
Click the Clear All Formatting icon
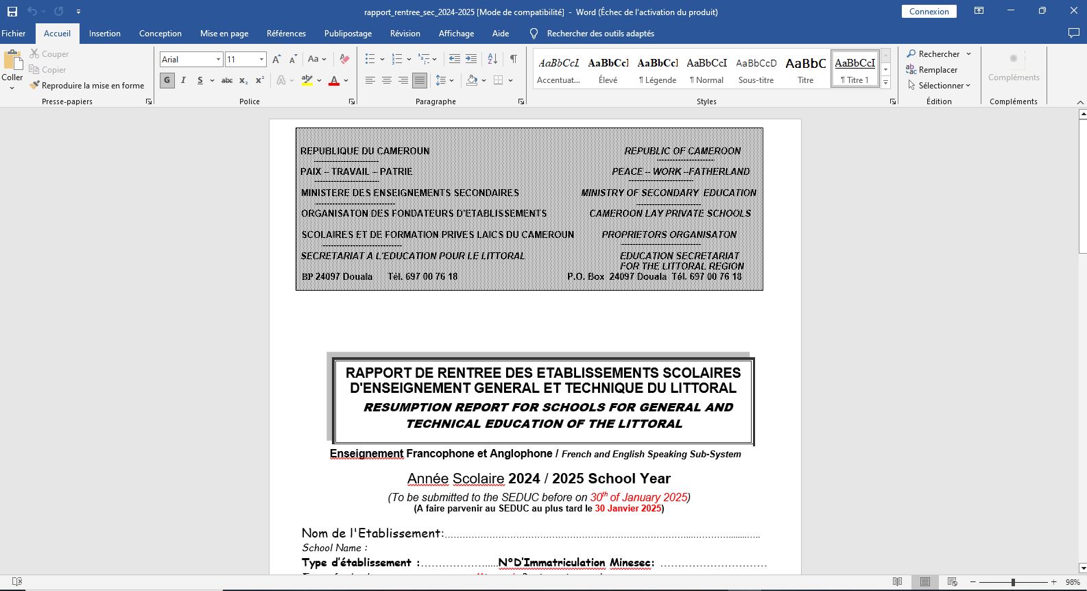click(344, 60)
